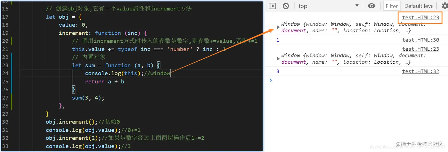Screen dimensions: 448x152
Task: Click the 'console.log(this);//window' code line
Action: (128, 73)
